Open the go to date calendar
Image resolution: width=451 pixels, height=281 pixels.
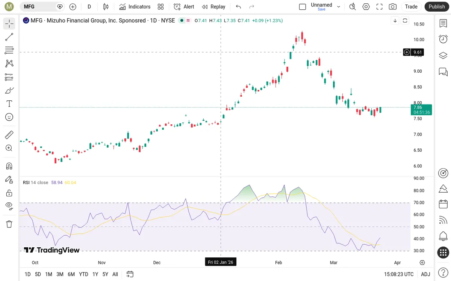(130, 274)
